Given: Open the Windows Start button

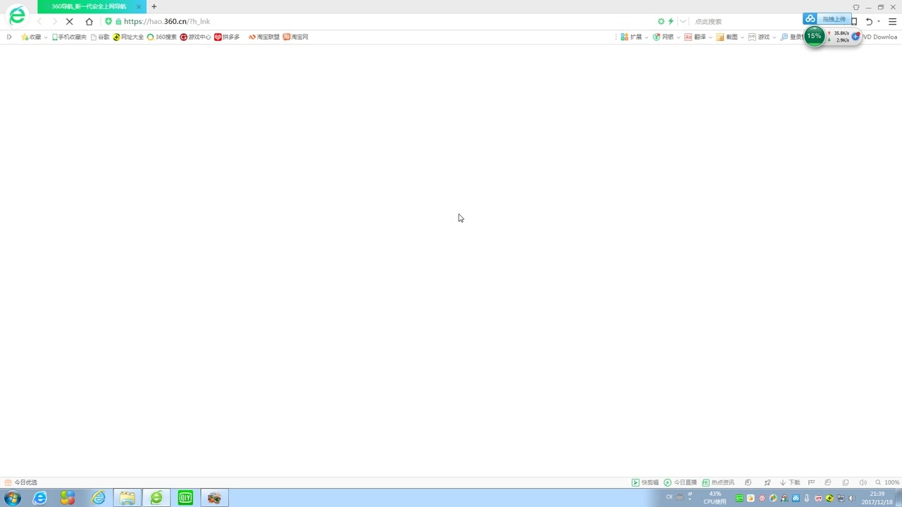Looking at the screenshot, I should pos(12,498).
